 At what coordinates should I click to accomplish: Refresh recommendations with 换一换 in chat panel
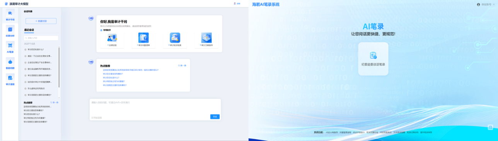pos(182,66)
